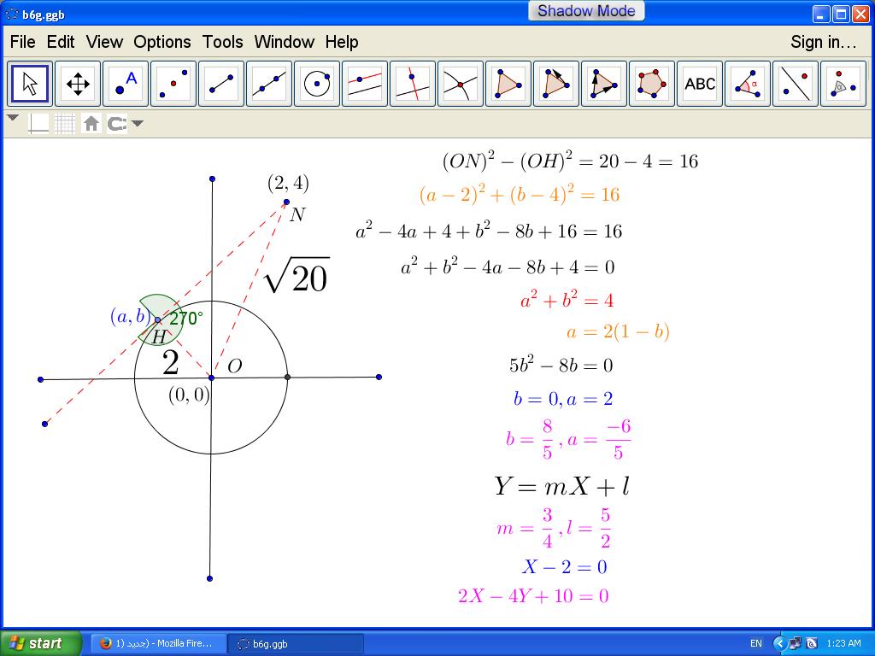Select the Circle with center tool
This screenshot has height=656, width=875.
click(317, 84)
